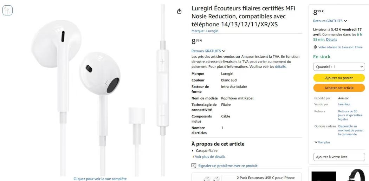Click the Ajouter à votre liste button
The width and height of the screenshot is (369, 181).
[339, 157]
